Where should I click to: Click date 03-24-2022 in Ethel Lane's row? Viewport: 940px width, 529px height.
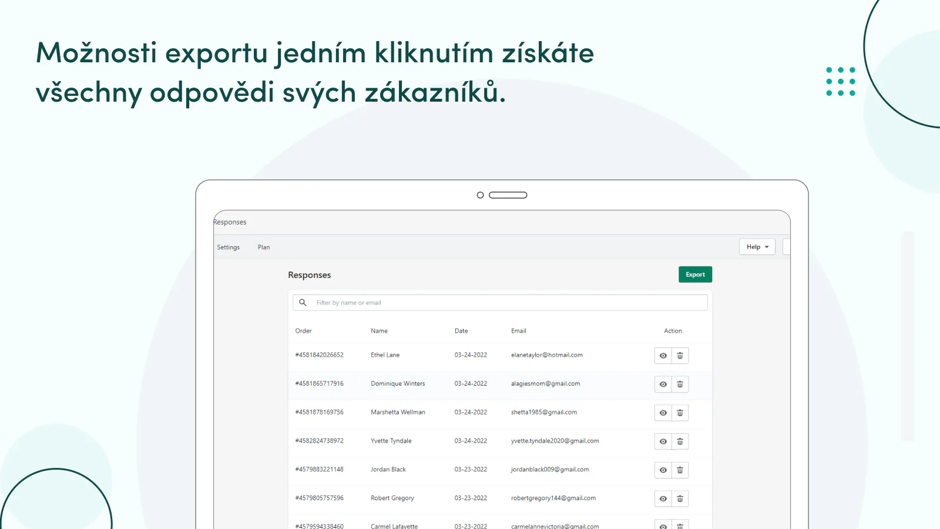(x=471, y=355)
